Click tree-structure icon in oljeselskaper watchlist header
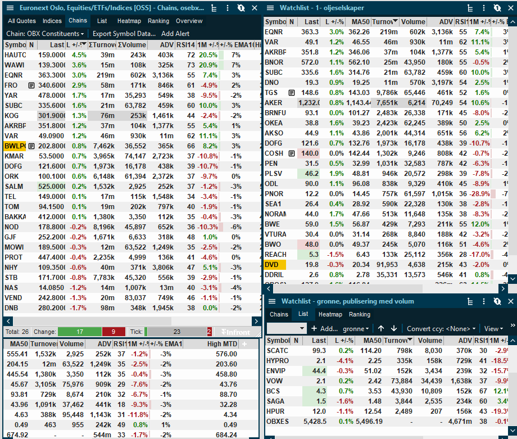The width and height of the screenshot is (517, 439). [470, 8]
